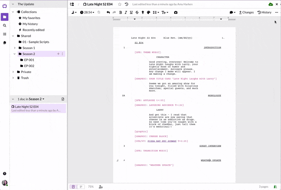This screenshot has height=190, width=281.
Task: Open the color palette icon
Action: click(148, 12)
